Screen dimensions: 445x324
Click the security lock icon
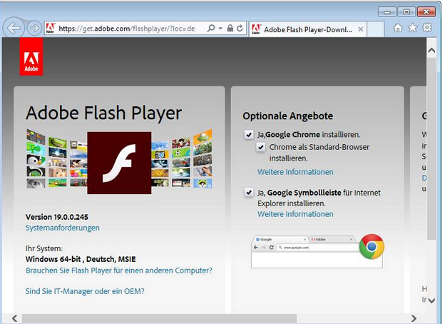tap(230, 28)
